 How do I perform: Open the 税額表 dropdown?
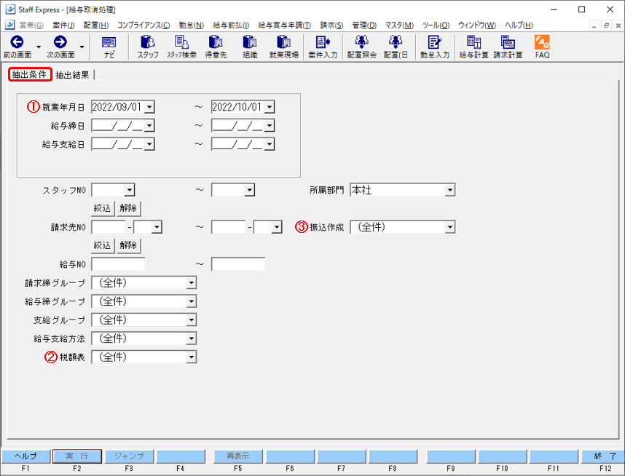click(192, 357)
